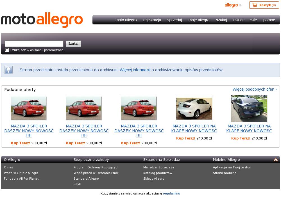Open 'Standard Allegro' footer link
Viewport: 281px width, 199px height.
coord(86,179)
